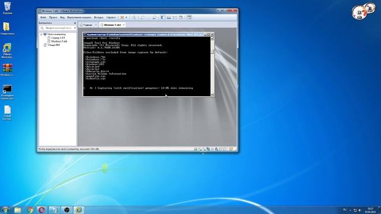This screenshot has width=381, height=214.
Task: Close the Главная tab
Action: tap(96, 25)
